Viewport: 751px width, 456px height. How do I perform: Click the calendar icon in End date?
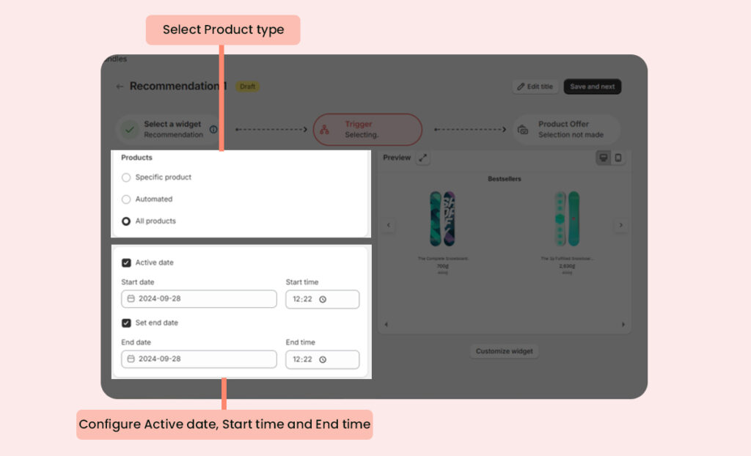pyautogui.click(x=131, y=359)
